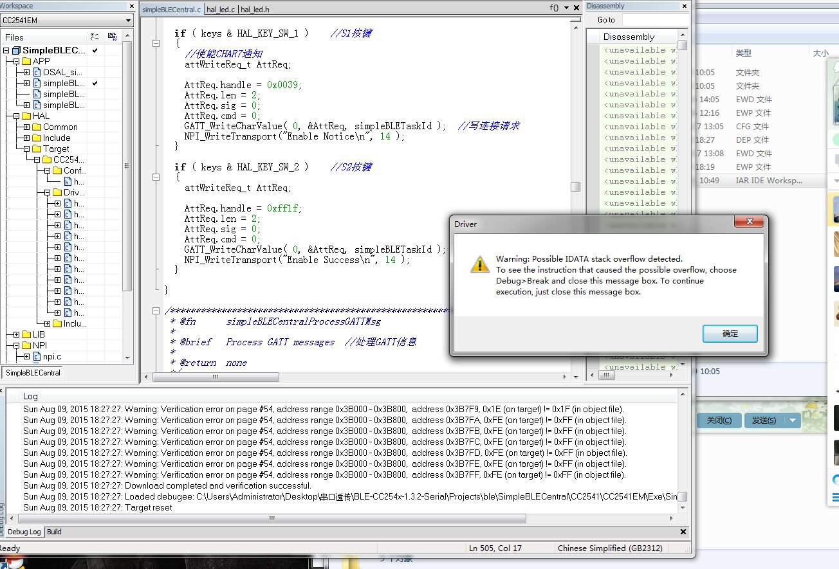Collapse the SimpleBLEC project tree node

(6, 50)
